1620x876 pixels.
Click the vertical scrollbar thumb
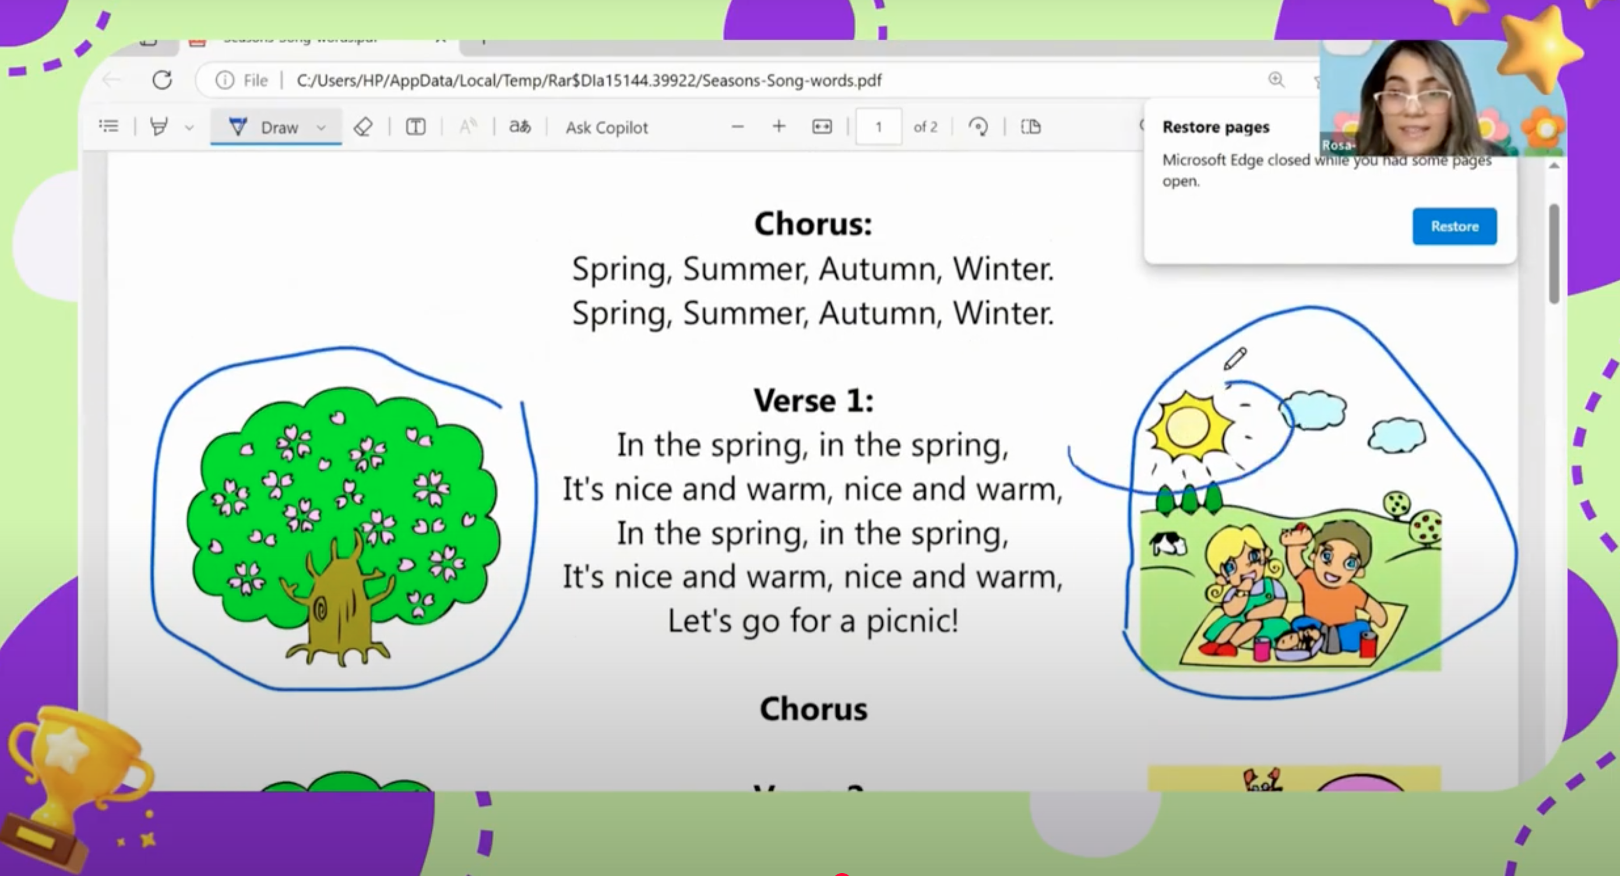(x=1554, y=254)
